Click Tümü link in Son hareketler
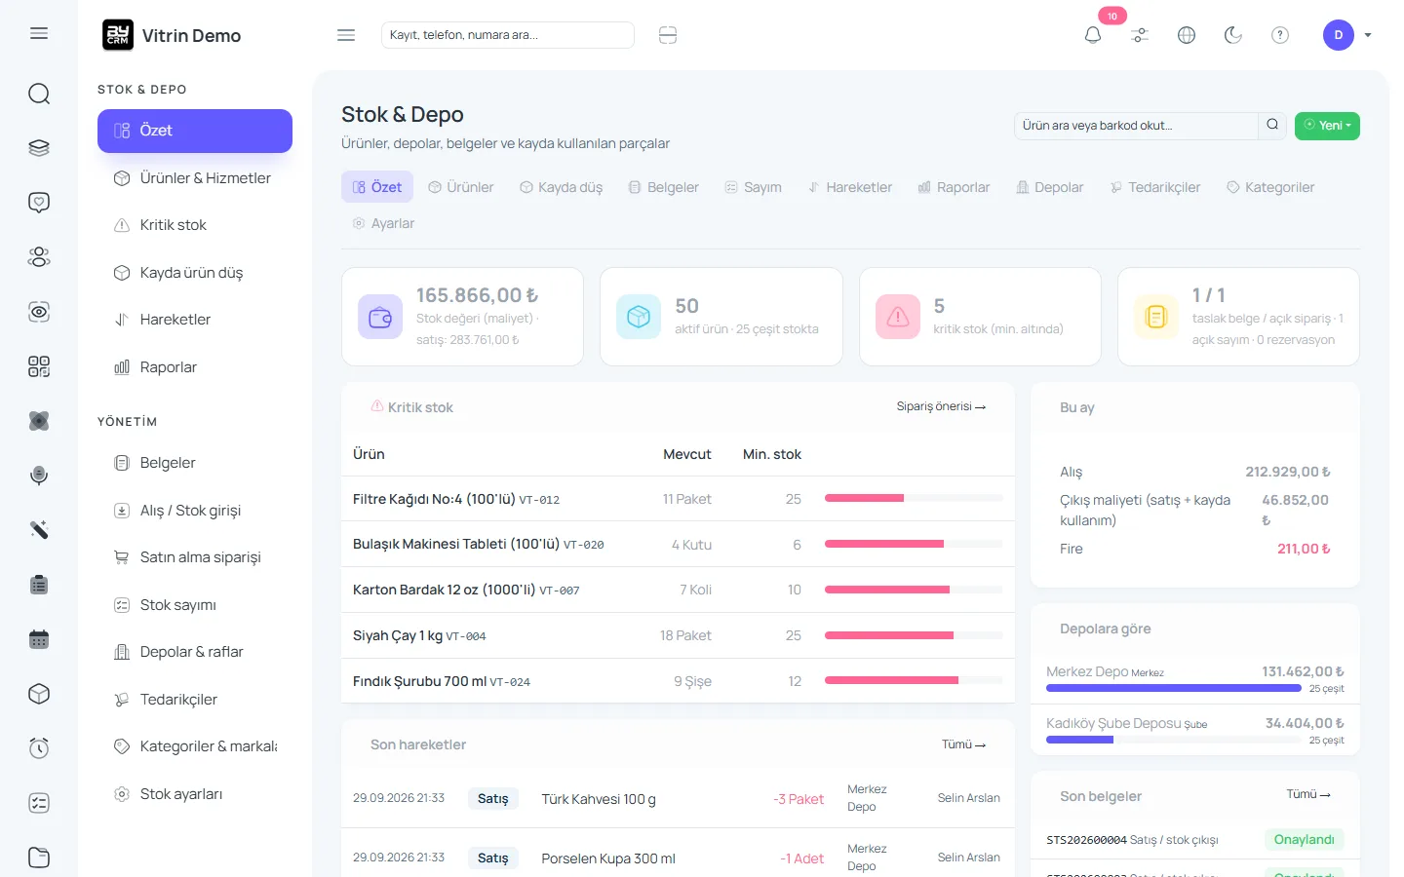The image size is (1404, 877). [x=963, y=744]
